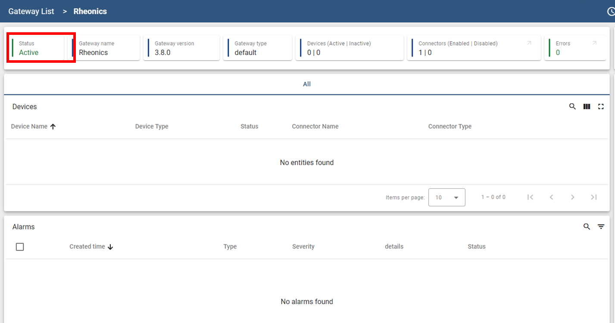This screenshot has height=323, width=615.
Task: Sort devices by Connector Type header
Action: click(x=450, y=126)
